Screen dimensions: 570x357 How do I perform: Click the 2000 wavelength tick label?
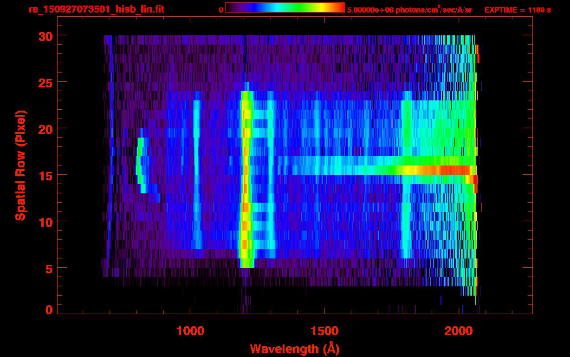(x=460, y=331)
